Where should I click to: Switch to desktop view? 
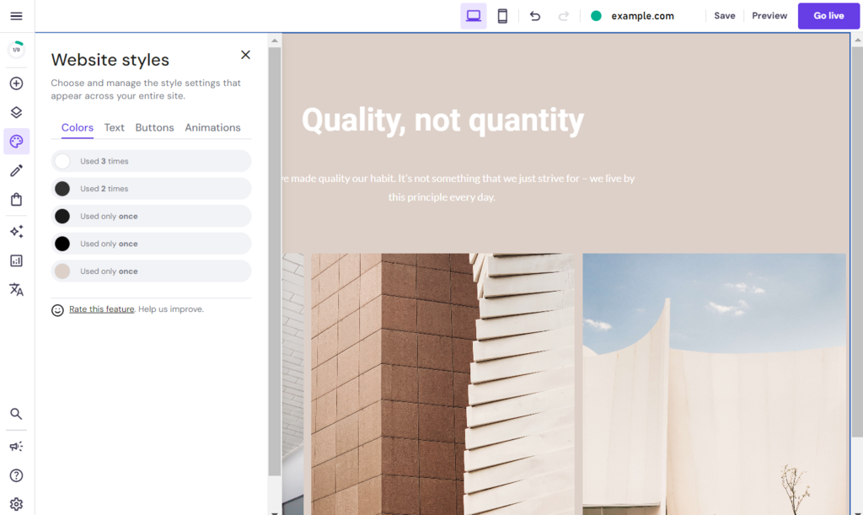click(473, 15)
